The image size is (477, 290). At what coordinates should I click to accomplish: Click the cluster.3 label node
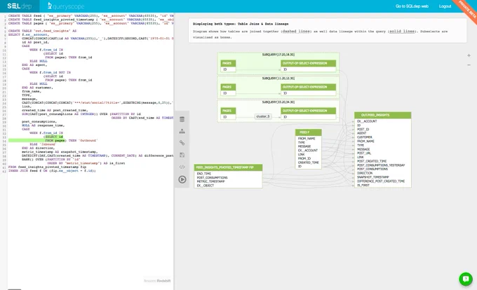(263, 116)
